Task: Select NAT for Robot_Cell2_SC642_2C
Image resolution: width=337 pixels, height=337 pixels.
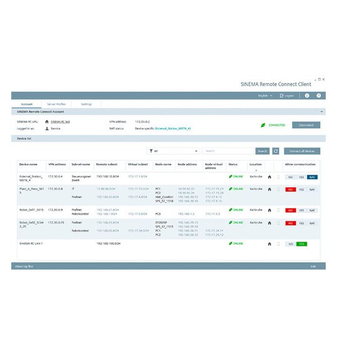Action: 312,223
